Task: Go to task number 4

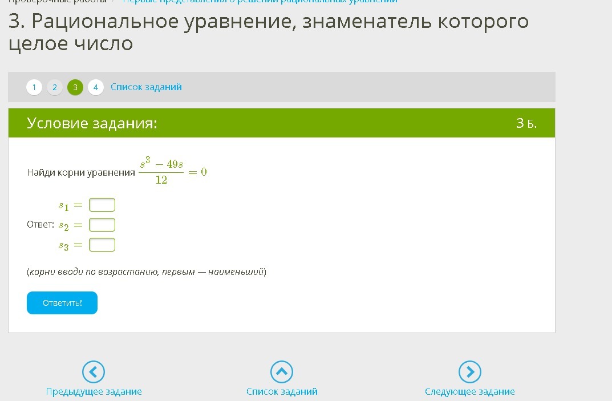Action: 96,87
